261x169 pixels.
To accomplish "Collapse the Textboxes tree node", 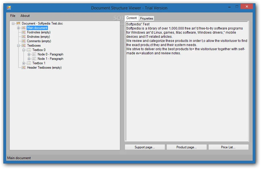I will [x=18, y=45].
